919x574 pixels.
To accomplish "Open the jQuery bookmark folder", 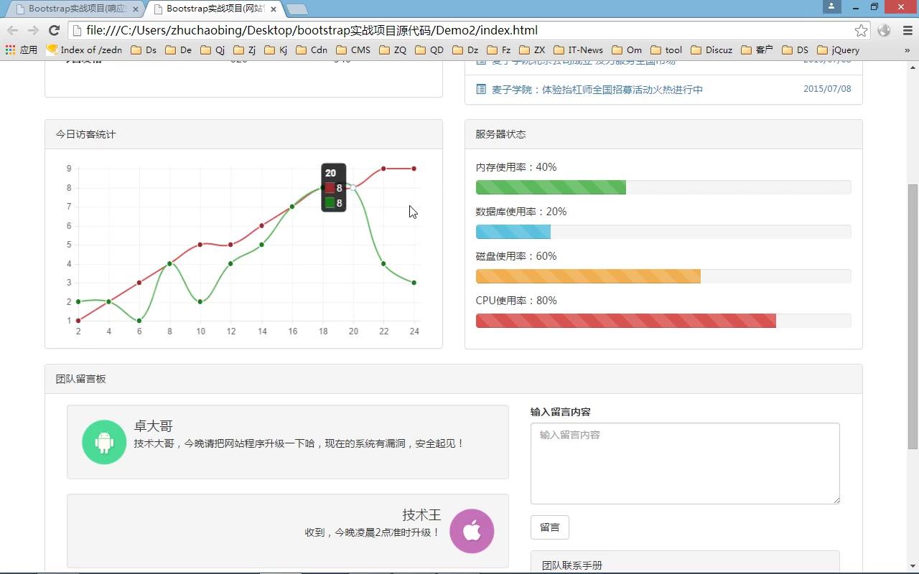I will (839, 50).
